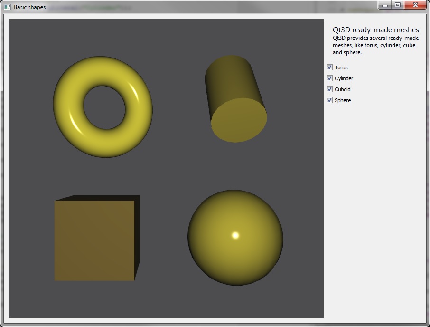Uncheck the Sphere checkbox

pos(329,100)
